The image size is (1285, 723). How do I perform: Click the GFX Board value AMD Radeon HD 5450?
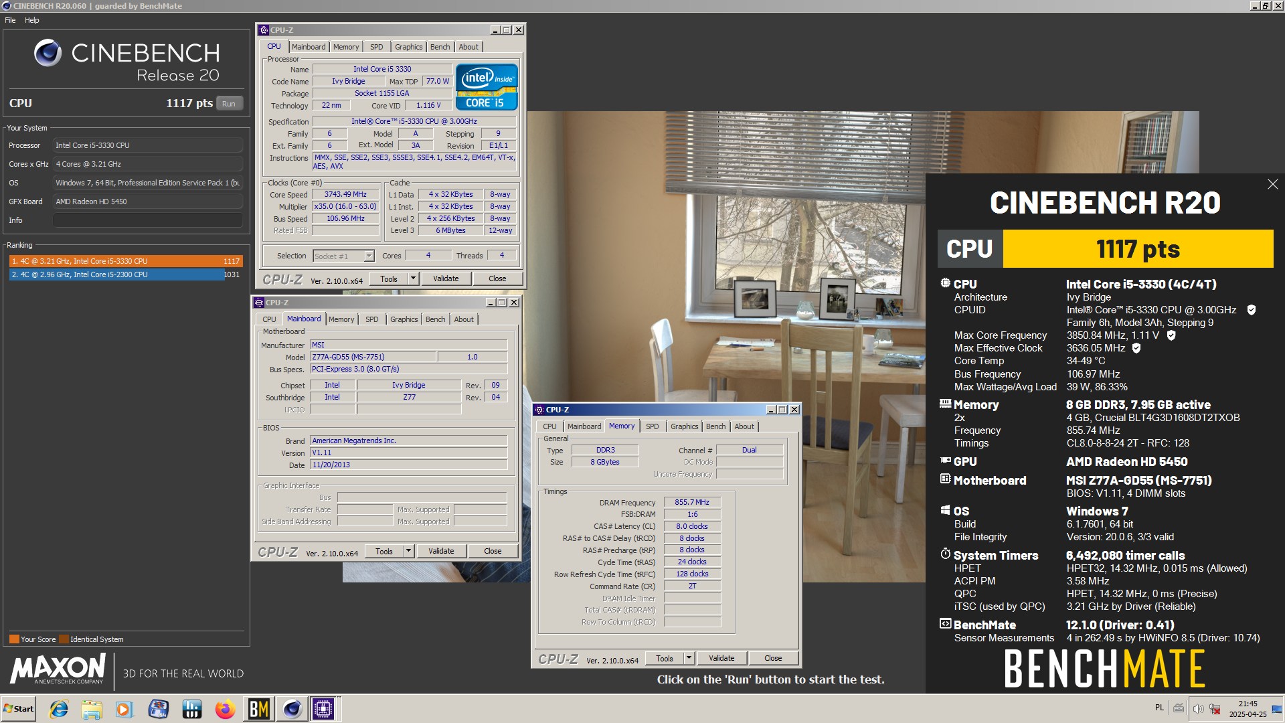(147, 202)
